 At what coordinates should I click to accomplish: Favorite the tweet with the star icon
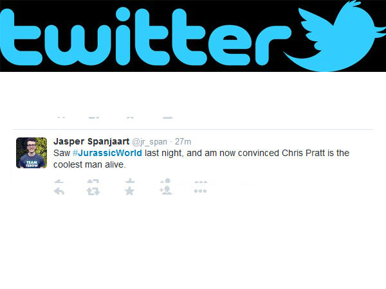coord(129,191)
